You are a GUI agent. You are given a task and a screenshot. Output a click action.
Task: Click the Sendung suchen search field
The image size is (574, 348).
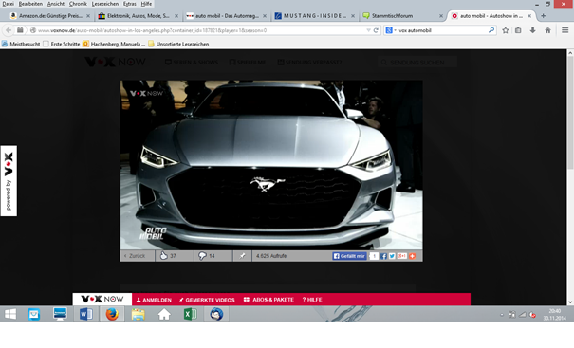point(417,63)
